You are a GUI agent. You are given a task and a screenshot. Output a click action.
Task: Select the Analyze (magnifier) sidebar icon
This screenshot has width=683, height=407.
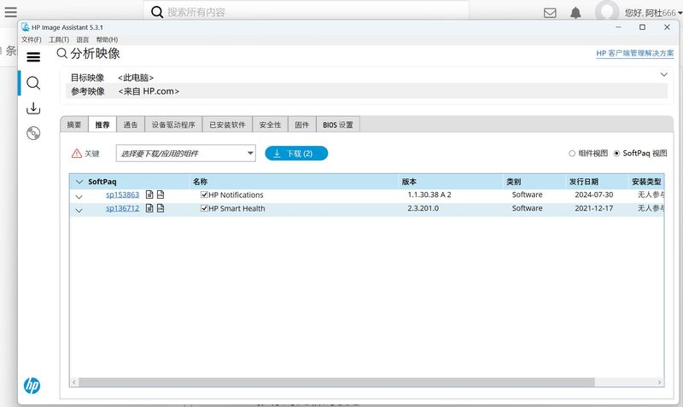point(33,83)
